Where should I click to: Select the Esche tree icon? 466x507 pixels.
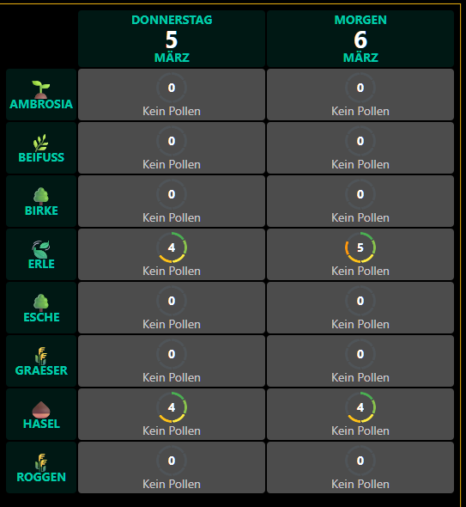point(41,302)
